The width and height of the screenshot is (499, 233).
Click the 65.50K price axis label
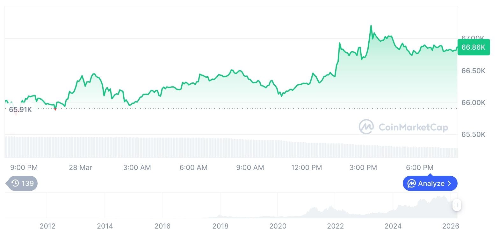click(x=474, y=134)
